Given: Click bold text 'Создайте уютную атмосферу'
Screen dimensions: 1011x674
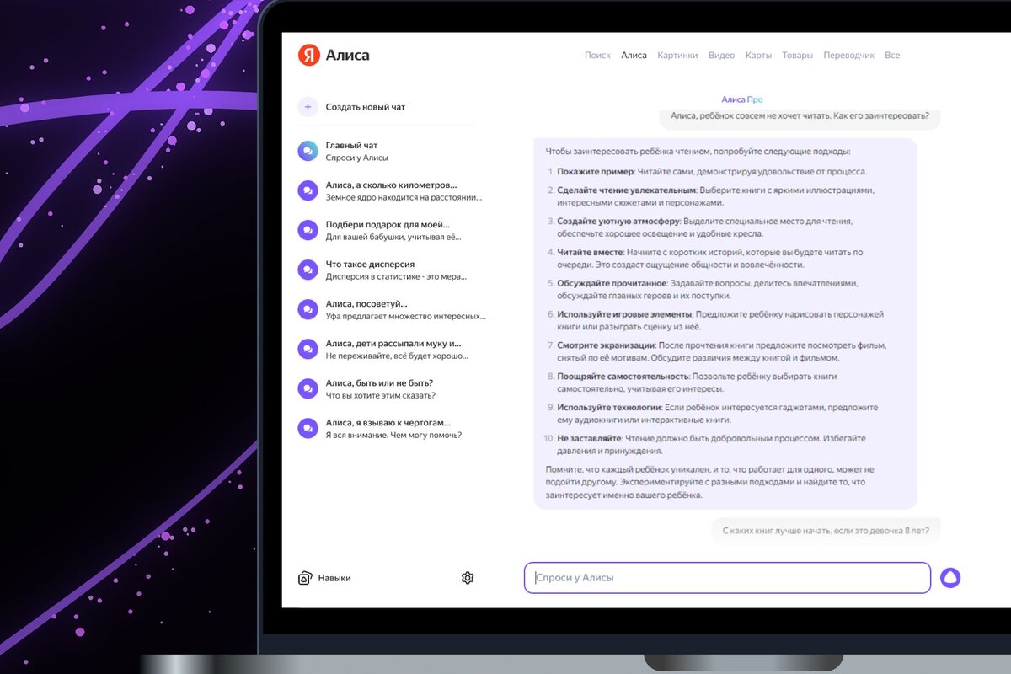Looking at the screenshot, I should pos(618,221).
